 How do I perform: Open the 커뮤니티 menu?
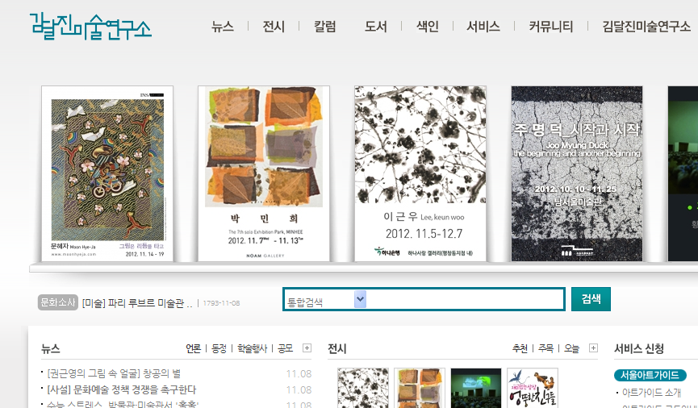point(551,27)
